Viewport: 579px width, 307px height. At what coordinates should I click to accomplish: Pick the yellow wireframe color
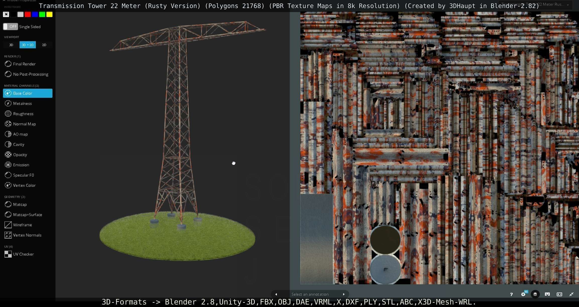point(49,15)
